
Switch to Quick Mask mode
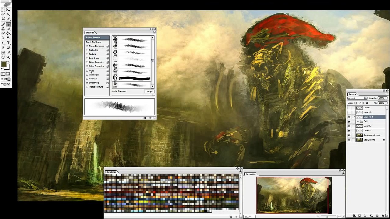pos(8,74)
